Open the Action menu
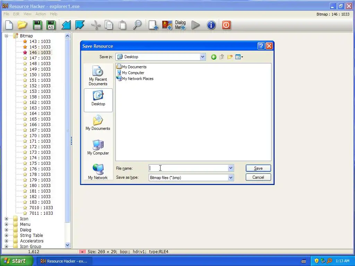Image resolution: width=355 pixels, height=266 pixels. [x=41, y=14]
